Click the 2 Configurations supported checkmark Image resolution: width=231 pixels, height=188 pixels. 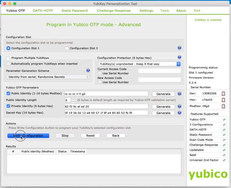coord(224,125)
